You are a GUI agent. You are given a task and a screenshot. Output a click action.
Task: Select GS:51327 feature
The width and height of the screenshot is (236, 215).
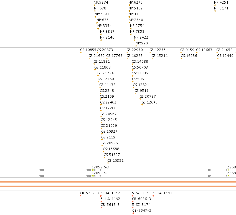pyautogui.click(x=112, y=155)
